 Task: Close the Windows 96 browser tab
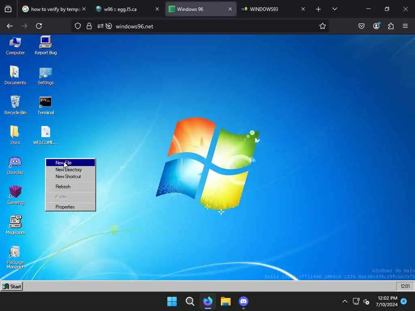(x=230, y=9)
